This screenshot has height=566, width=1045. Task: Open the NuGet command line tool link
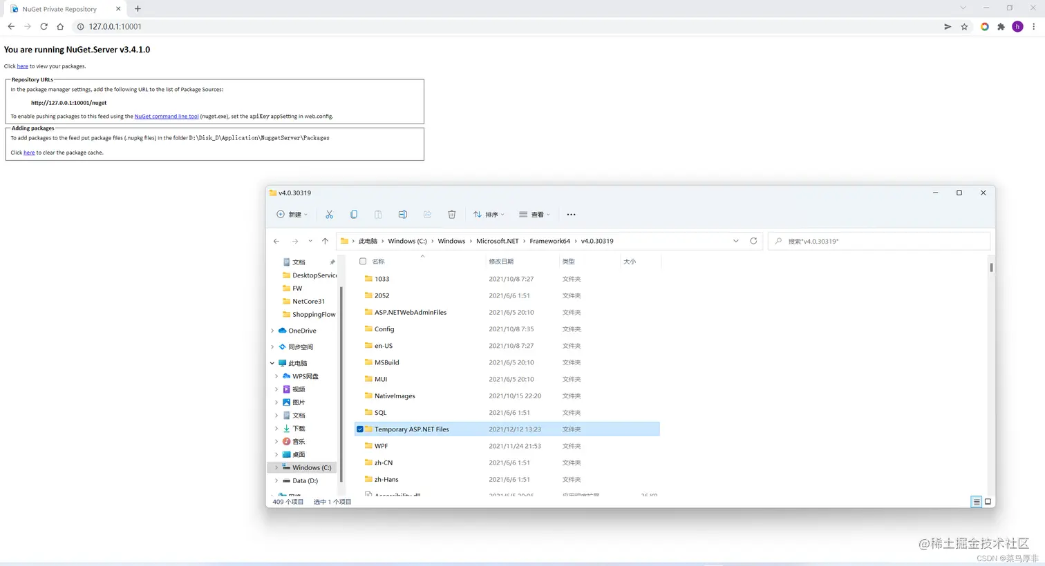pyautogui.click(x=167, y=117)
